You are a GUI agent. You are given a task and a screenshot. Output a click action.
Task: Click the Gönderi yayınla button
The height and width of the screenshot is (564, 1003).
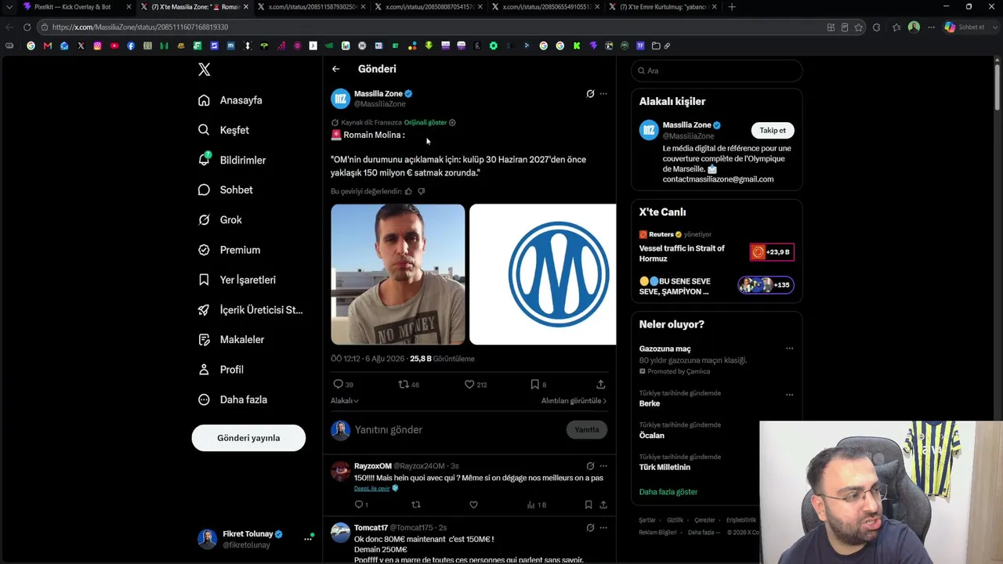pyautogui.click(x=248, y=438)
